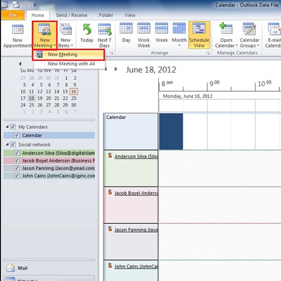
Task: Click the Monday, June 18, 2012 header
Action: click(188, 96)
